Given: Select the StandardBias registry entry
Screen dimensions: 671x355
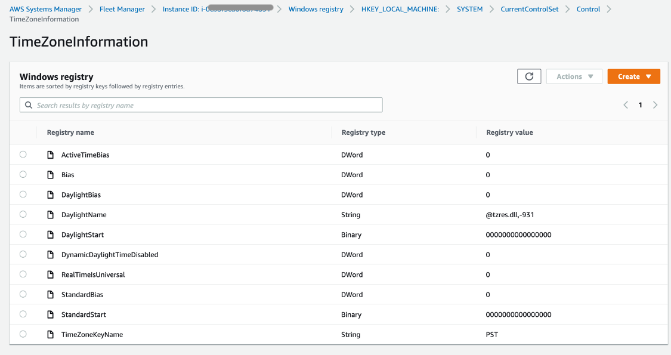Looking at the screenshot, I should pos(23,294).
